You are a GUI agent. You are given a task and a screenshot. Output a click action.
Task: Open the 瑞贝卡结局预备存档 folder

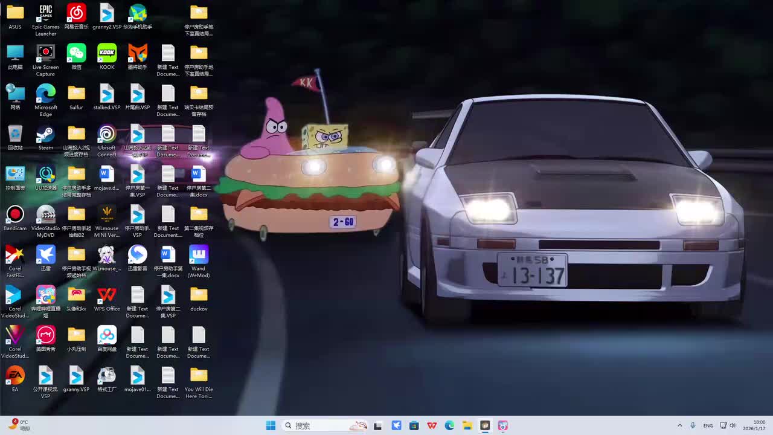pos(199,101)
